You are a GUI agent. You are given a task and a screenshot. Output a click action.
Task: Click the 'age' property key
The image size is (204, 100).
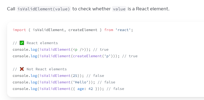coord(81,89)
